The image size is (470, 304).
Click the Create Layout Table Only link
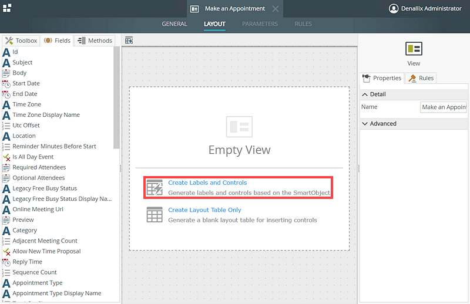(204, 210)
